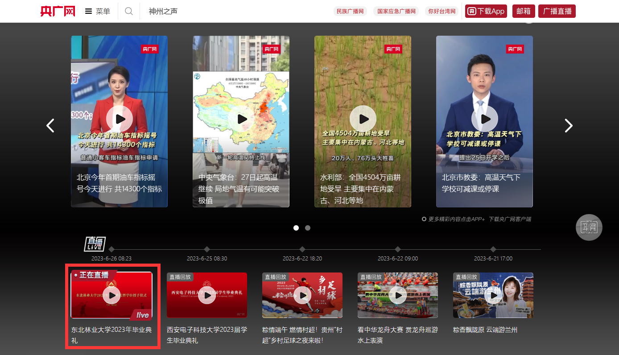The height and width of the screenshot is (355, 619).
Task: Switch to 广播直播 section
Action: click(x=557, y=11)
